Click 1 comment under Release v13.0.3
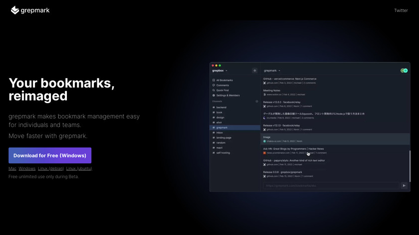Viewport: 419px width, 235px height. click(307, 107)
